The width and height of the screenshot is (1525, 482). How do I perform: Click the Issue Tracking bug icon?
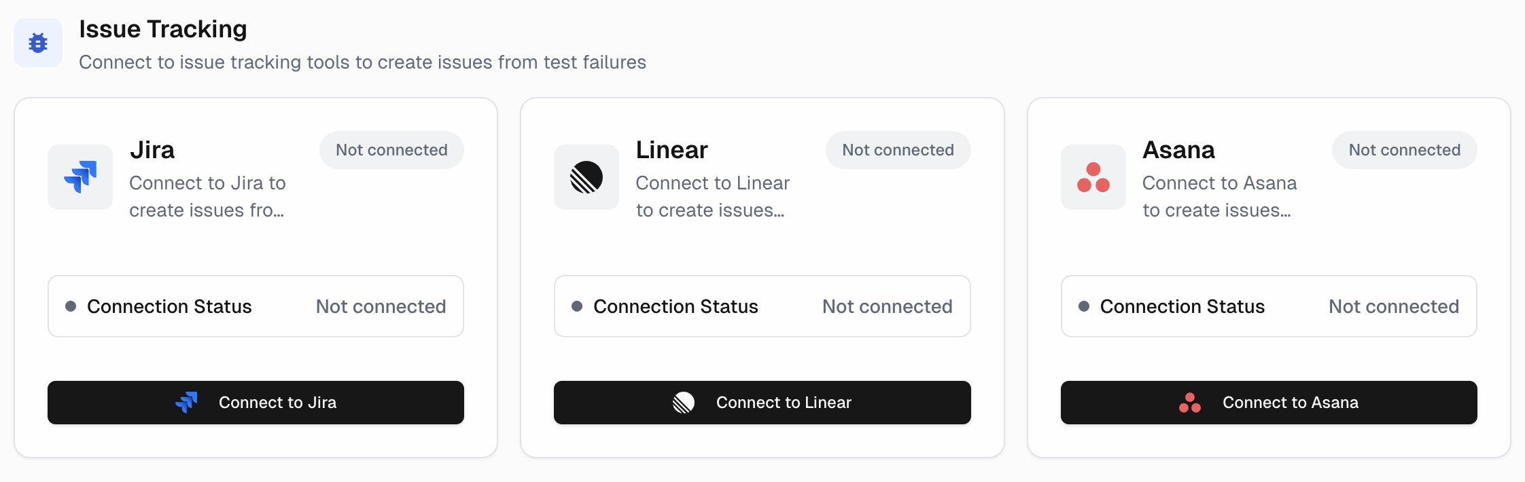[37, 42]
